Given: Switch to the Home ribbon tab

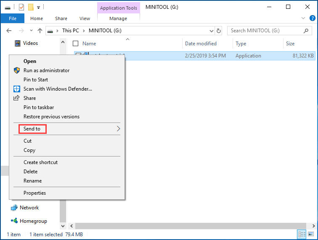Looking at the screenshot, I should tap(37, 18).
